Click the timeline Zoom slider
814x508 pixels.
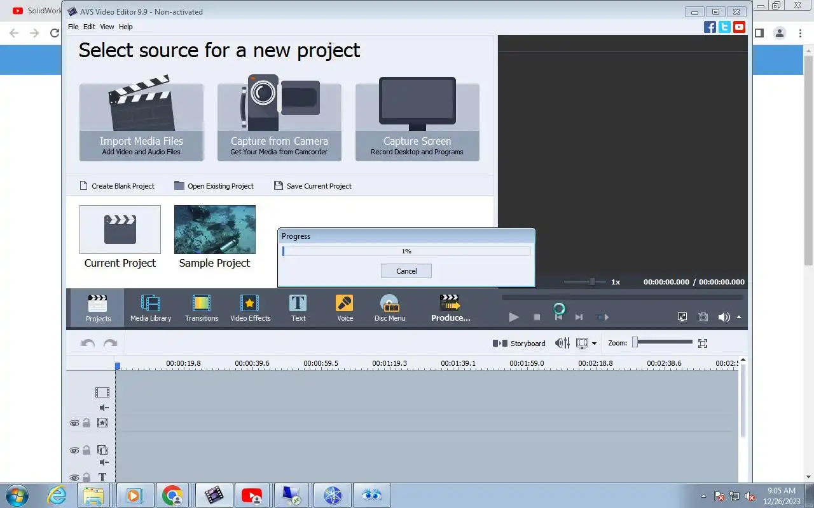click(x=662, y=342)
